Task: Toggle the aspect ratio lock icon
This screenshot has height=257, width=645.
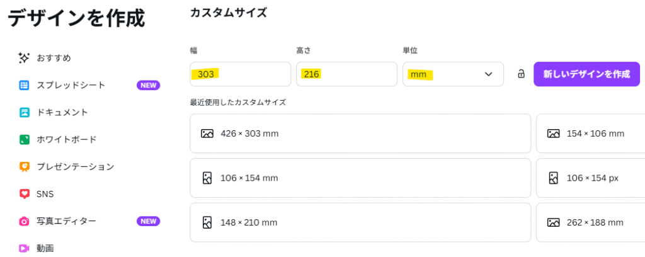Action: (x=521, y=74)
